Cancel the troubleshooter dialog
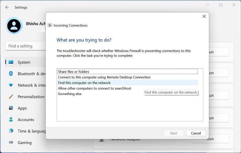Screen dimensions: 241x153 point(196,133)
